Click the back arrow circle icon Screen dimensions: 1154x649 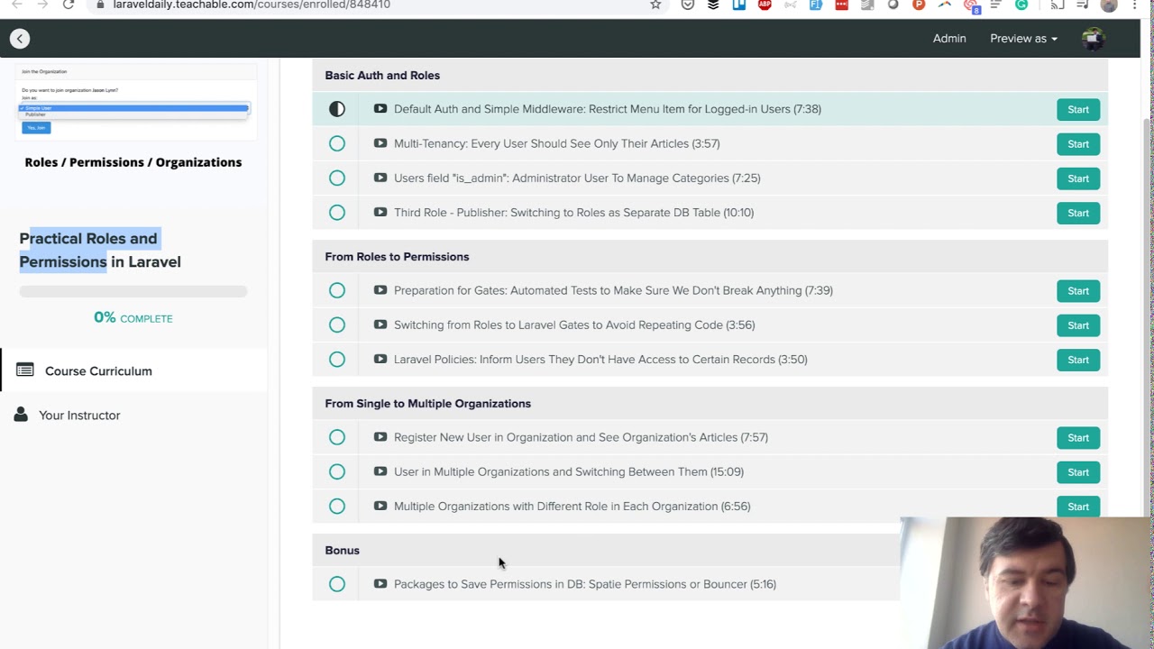20,39
